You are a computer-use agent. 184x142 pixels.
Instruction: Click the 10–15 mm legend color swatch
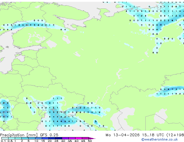[x=38, y=138]
